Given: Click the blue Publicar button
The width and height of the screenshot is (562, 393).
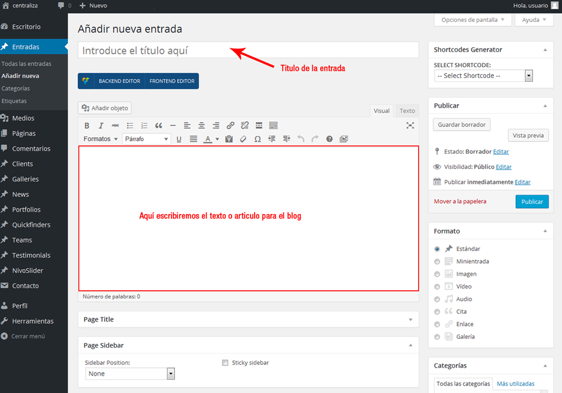Looking at the screenshot, I should [532, 202].
